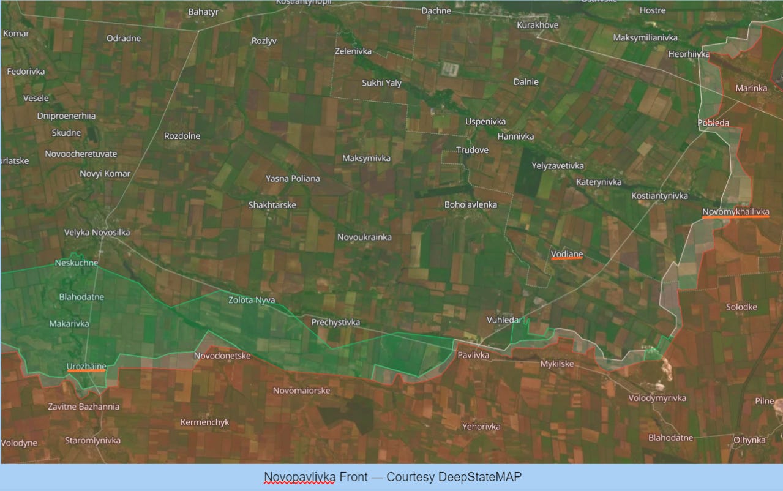
Task: Click the Bohoiavlenka label
Action: click(x=471, y=204)
